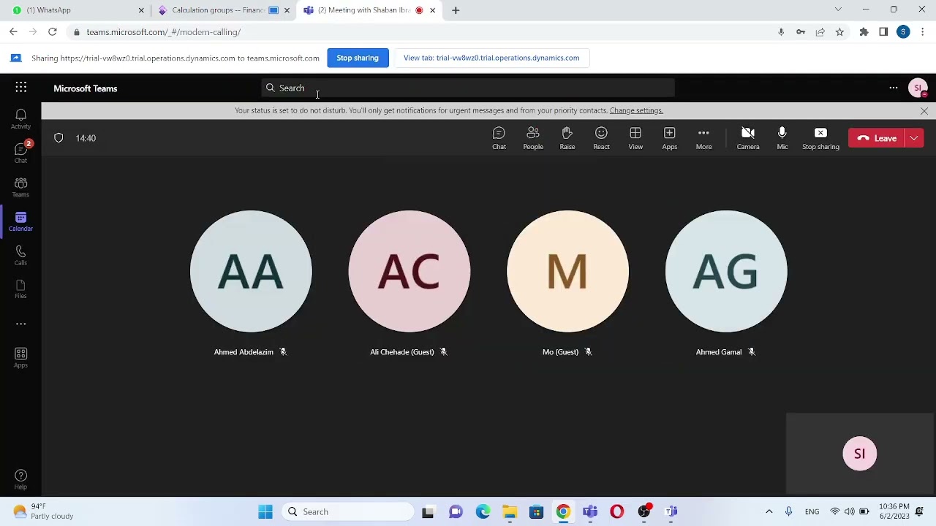
Task: Open Opera browser from the taskbar
Action: [617, 511]
